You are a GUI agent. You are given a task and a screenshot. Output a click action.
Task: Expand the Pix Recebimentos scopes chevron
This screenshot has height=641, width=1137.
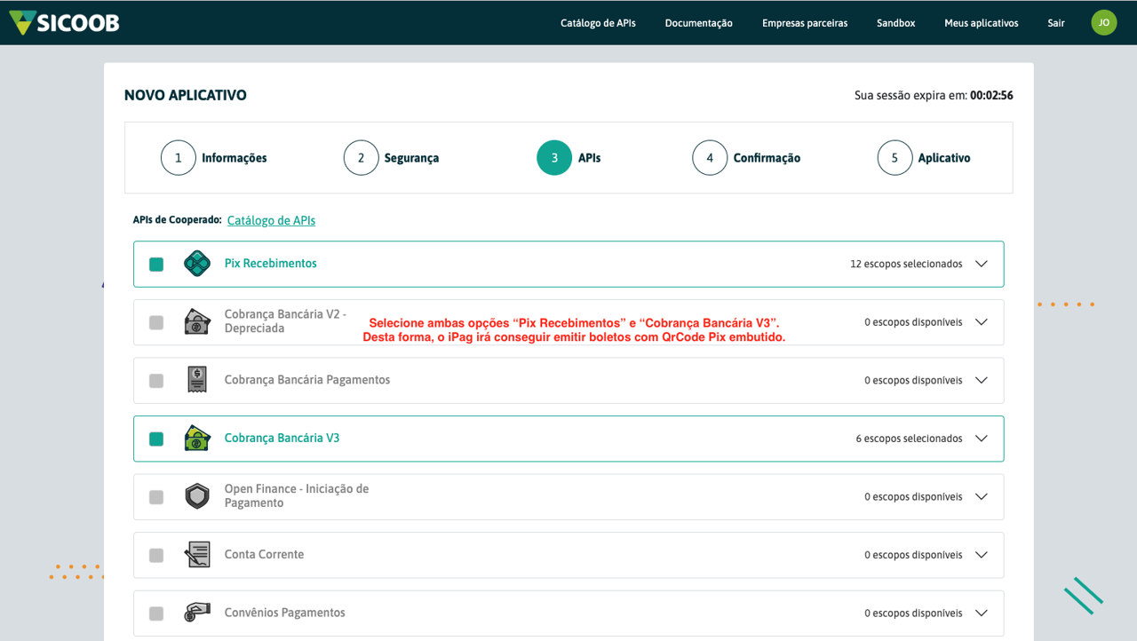[x=982, y=264]
